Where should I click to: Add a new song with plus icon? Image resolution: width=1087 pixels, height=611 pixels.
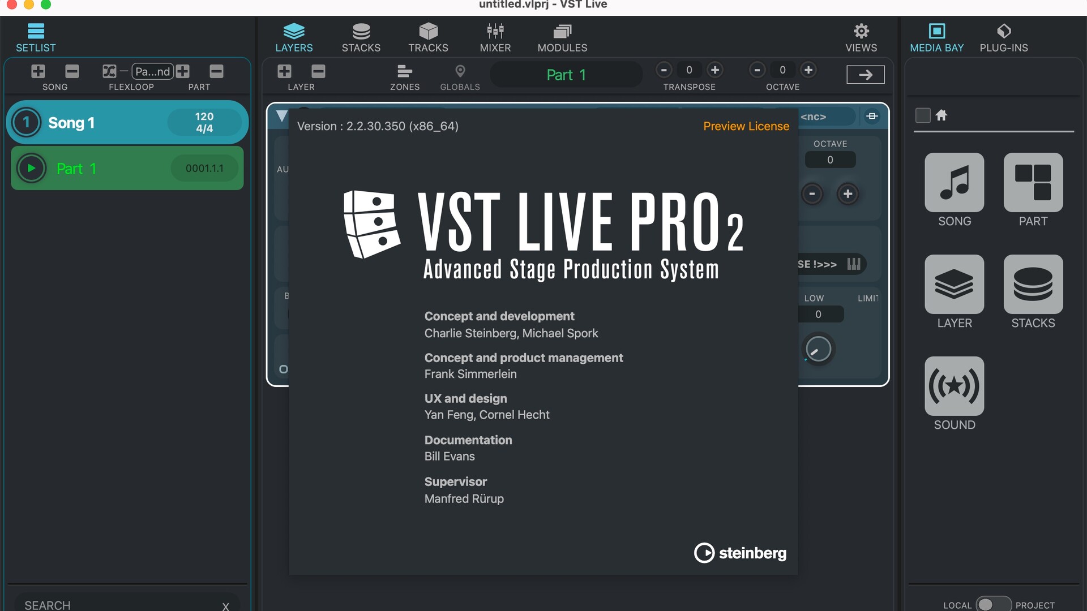tap(38, 71)
